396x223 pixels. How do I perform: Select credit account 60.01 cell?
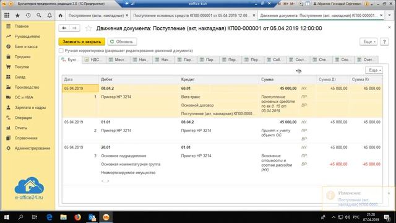[x=186, y=89]
